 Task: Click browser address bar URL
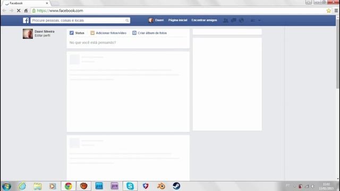[60, 11]
